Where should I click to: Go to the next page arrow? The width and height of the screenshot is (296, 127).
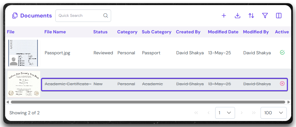[242, 113]
